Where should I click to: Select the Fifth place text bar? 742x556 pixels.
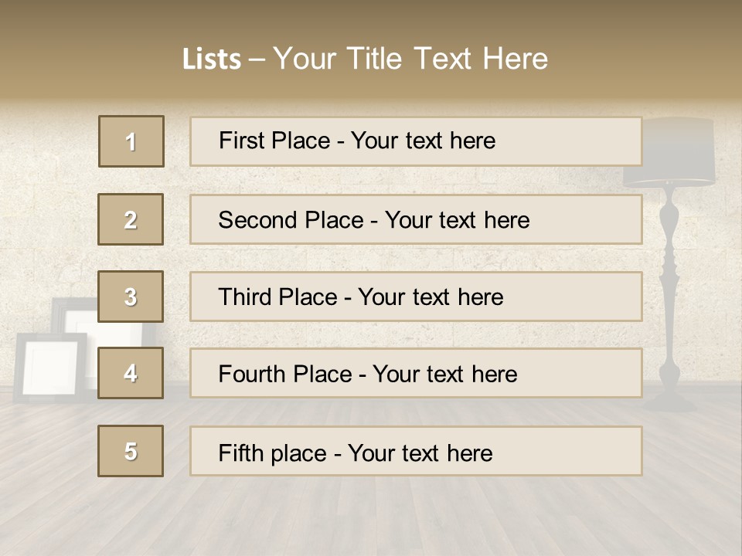click(x=416, y=451)
